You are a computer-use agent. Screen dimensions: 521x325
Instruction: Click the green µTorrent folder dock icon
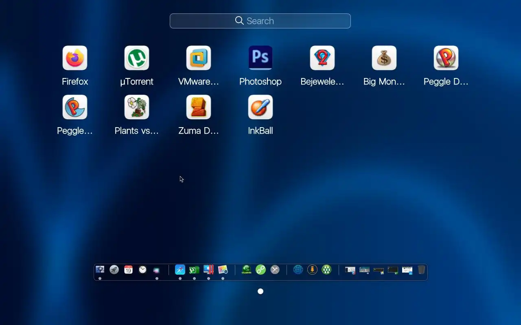tap(194, 270)
